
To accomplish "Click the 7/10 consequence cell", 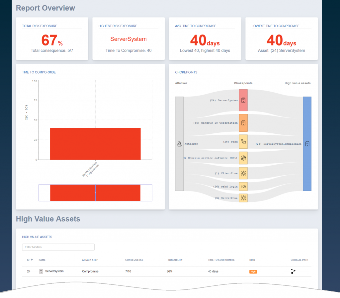I will [128, 271].
